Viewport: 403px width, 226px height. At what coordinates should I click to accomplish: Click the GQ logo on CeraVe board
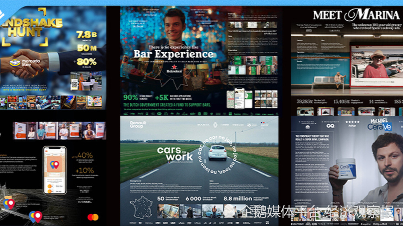pos(330,126)
